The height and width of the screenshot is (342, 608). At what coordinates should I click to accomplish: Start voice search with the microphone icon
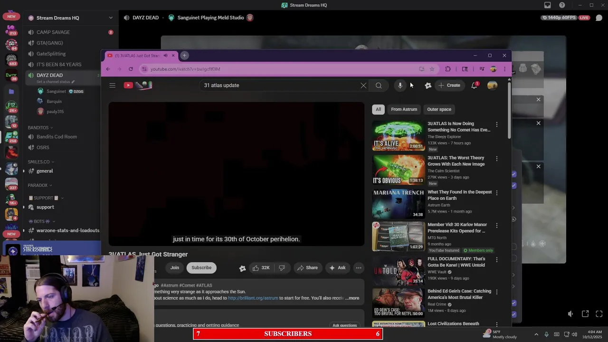pyautogui.click(x=400, y=85)
